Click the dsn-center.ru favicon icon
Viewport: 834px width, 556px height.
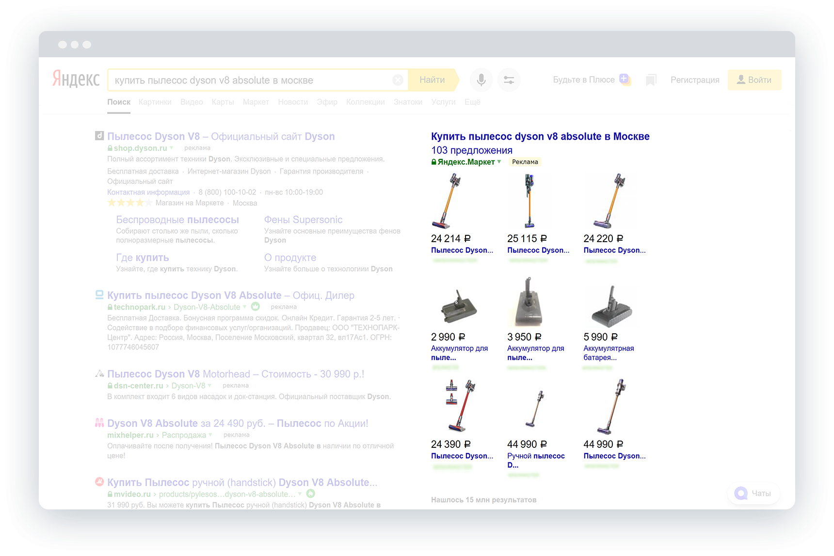pyautogui.click(x=99, y=374)
